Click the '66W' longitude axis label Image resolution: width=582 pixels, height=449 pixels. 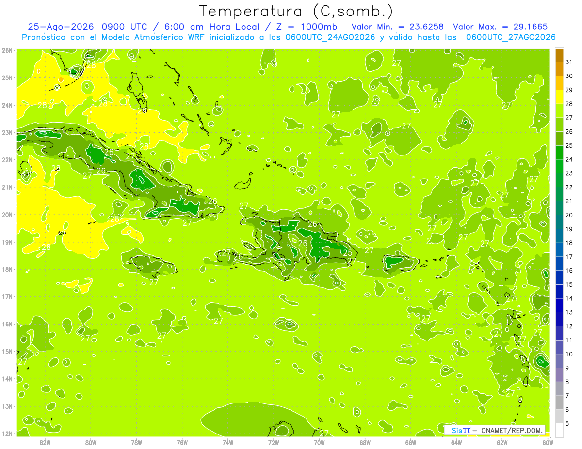[x=411, y=442]
